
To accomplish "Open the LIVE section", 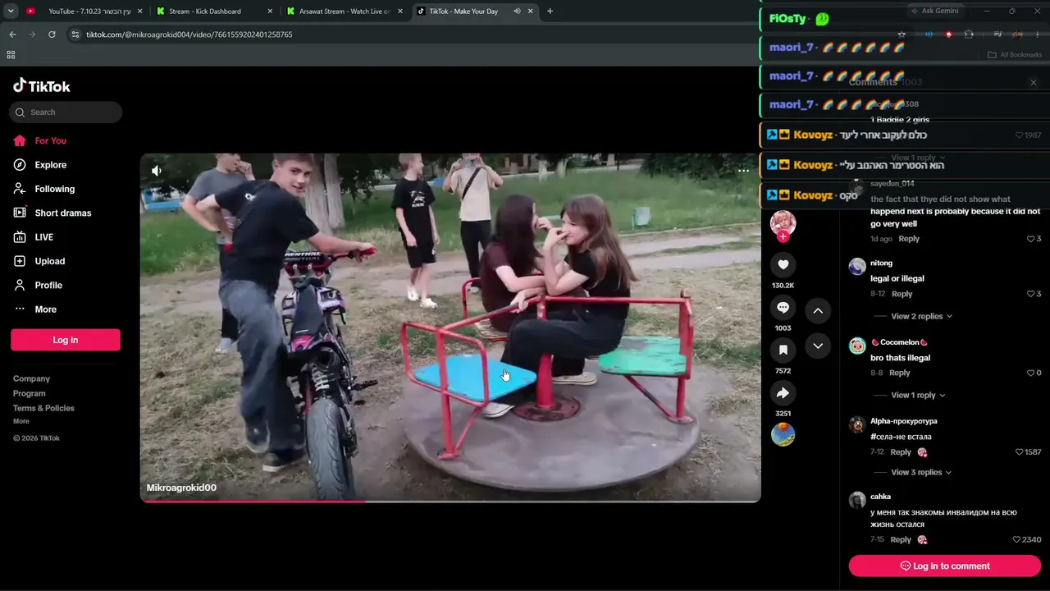I will pos(43,237).
